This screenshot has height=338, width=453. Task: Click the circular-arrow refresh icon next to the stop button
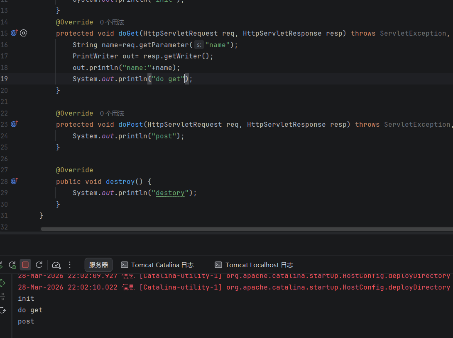click(39, 265)
